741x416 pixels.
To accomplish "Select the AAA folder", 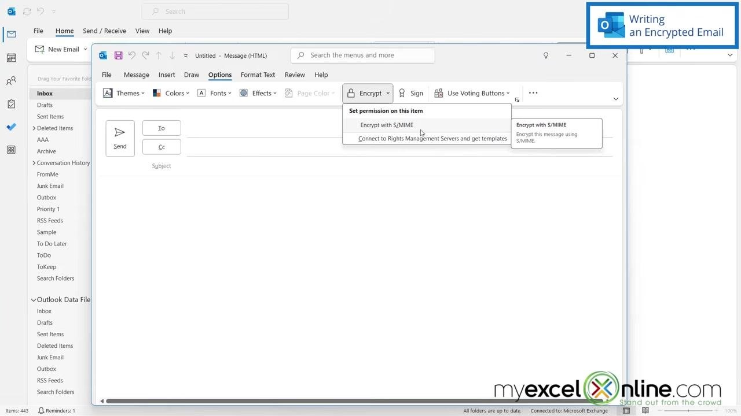I will pos(43,140).
